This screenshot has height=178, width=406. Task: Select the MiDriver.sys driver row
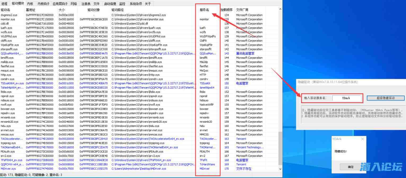[8, 168]
